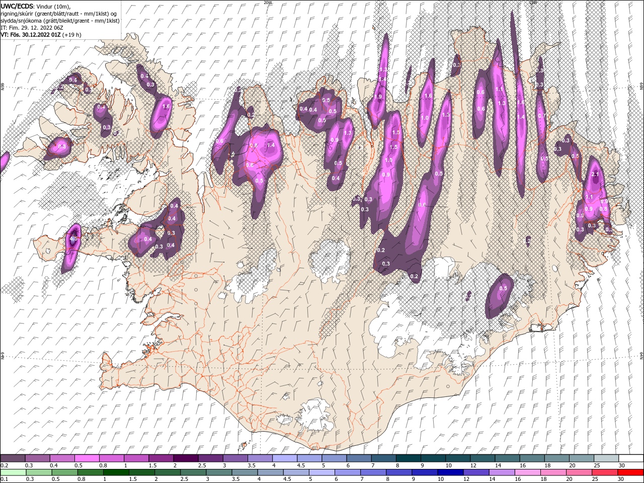Select the 2–2.5 deep purple snow legend swatch

(x=185, y=458)
